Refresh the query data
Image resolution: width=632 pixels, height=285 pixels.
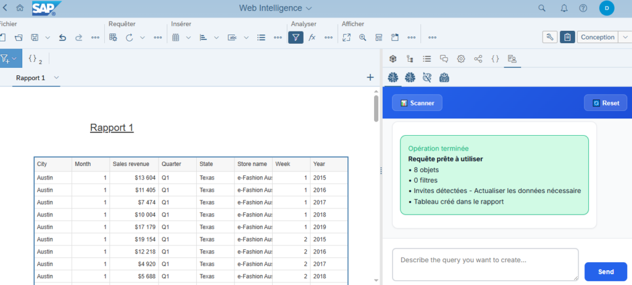tap(130, 38)
